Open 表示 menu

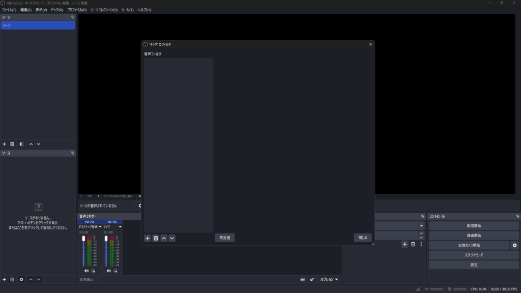coord(41,10)
